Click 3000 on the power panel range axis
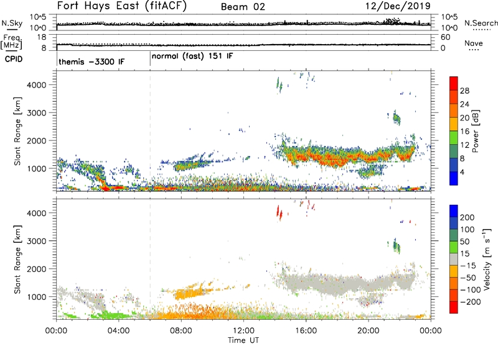The image size is (498, 344). click(x=37, y=113)
